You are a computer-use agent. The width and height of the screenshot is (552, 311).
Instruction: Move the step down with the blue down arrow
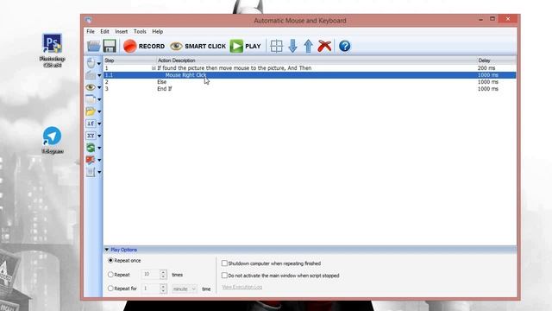coord(292,46)
